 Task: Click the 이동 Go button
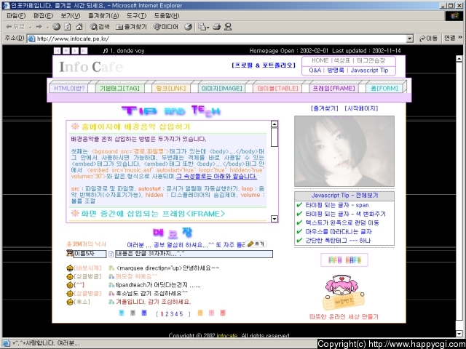point(428,39)
